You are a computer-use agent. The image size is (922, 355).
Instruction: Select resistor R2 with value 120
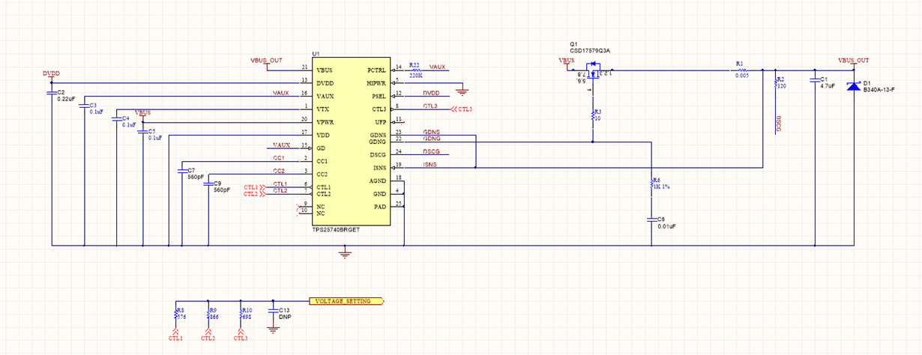tap(774, 82)
